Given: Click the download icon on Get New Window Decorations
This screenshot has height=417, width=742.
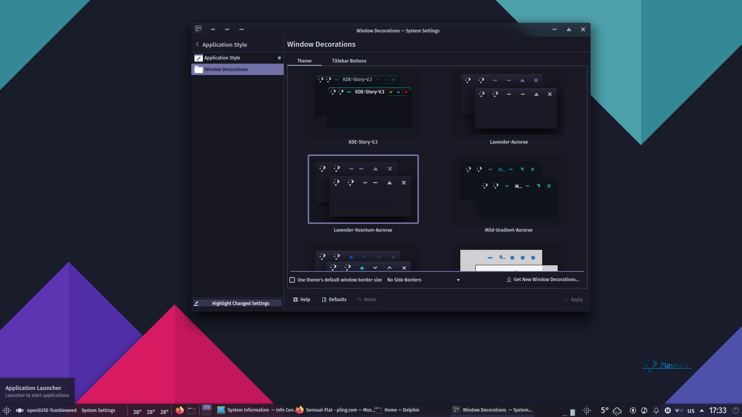Looking at the screenshot, I should [x=509, y=280].
